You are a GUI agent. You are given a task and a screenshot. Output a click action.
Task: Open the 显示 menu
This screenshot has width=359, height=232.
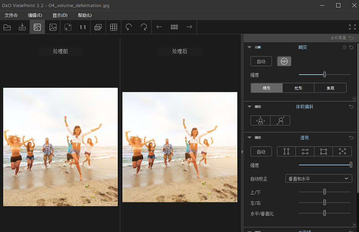[60, 15]
